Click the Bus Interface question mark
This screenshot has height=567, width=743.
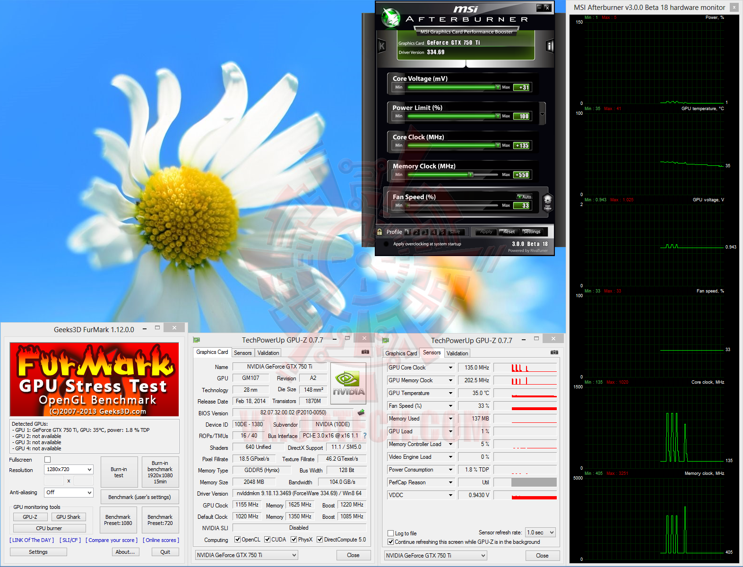tap(365, 436)
